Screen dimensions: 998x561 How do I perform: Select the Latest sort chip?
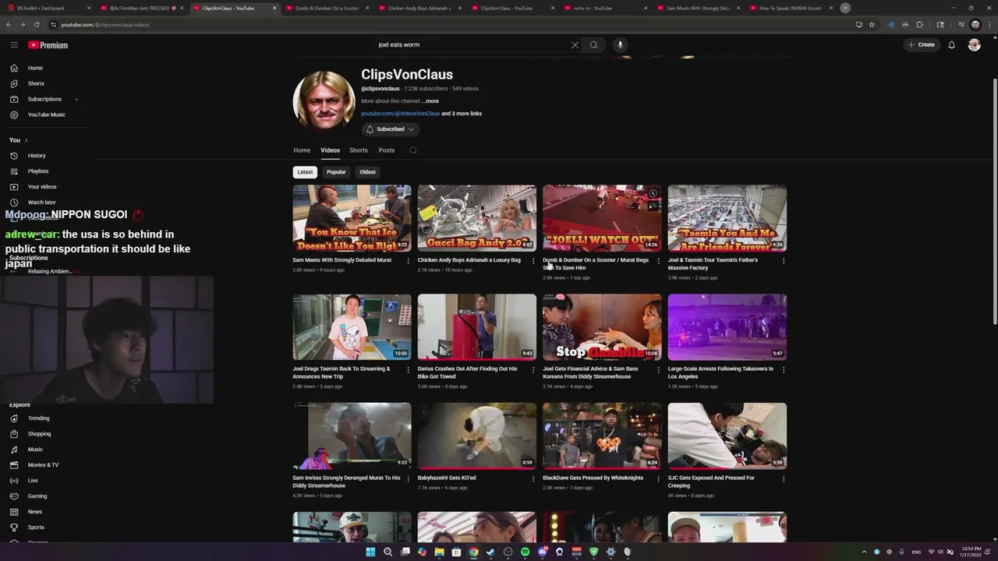(305, 172)
